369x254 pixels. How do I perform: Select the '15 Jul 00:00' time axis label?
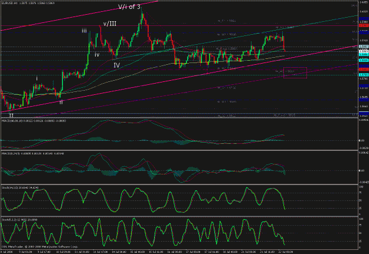click(138, 252)
